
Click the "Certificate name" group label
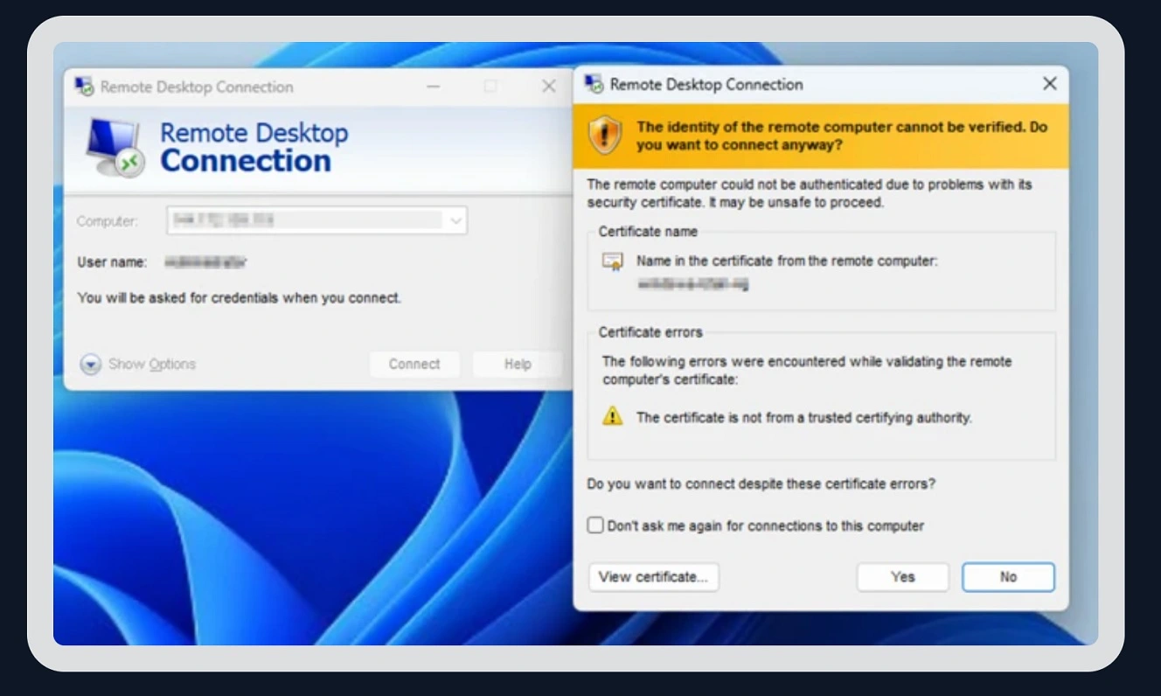click(x=648, y=232)
